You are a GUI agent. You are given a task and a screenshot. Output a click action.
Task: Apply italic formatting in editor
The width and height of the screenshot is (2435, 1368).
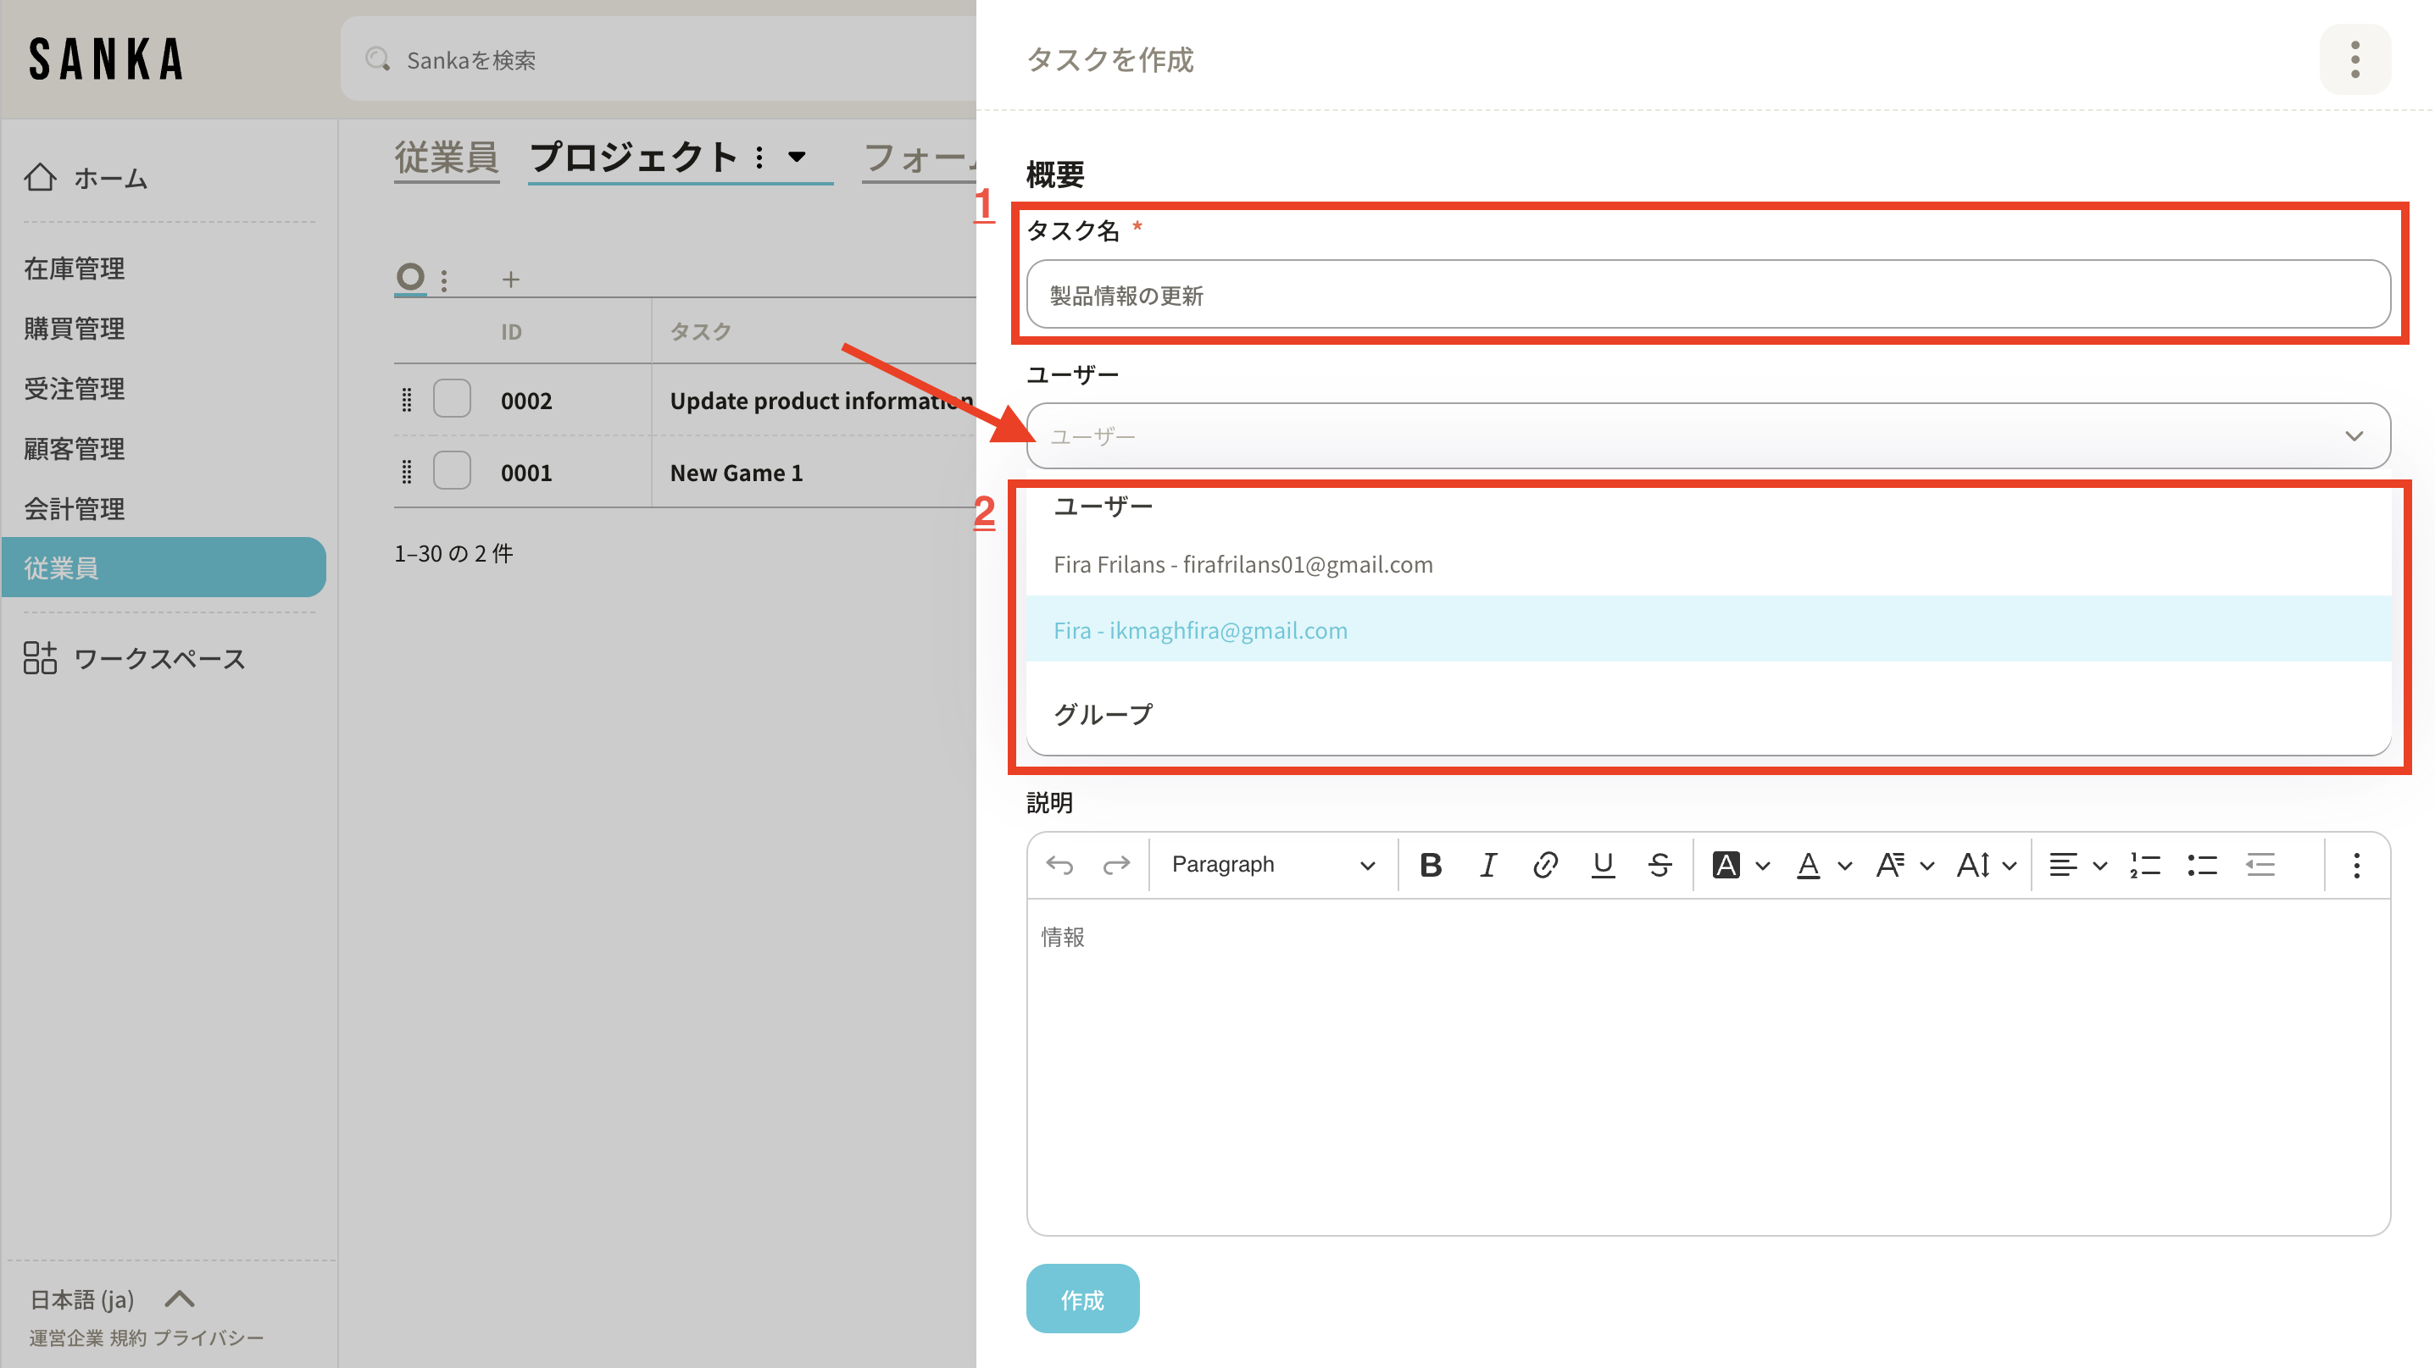(1487, 865)
